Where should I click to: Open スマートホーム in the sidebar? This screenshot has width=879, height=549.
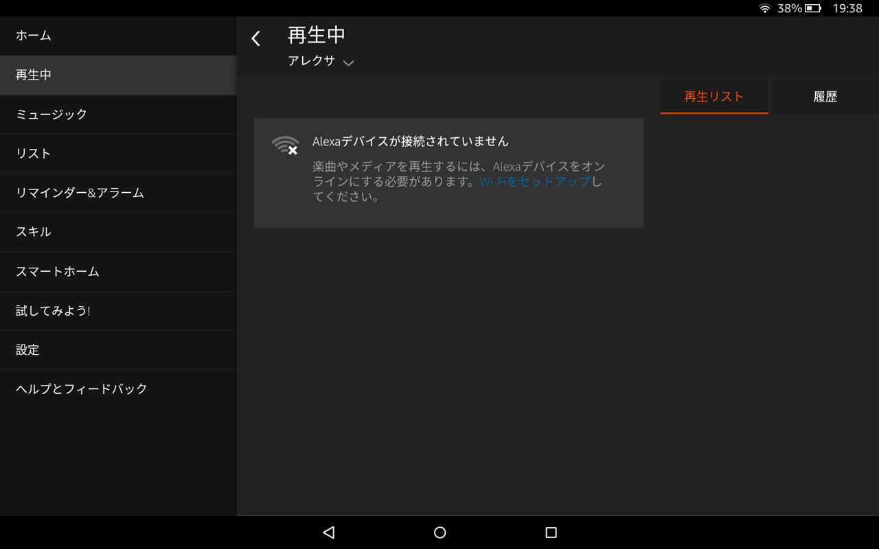click(118, 271)
